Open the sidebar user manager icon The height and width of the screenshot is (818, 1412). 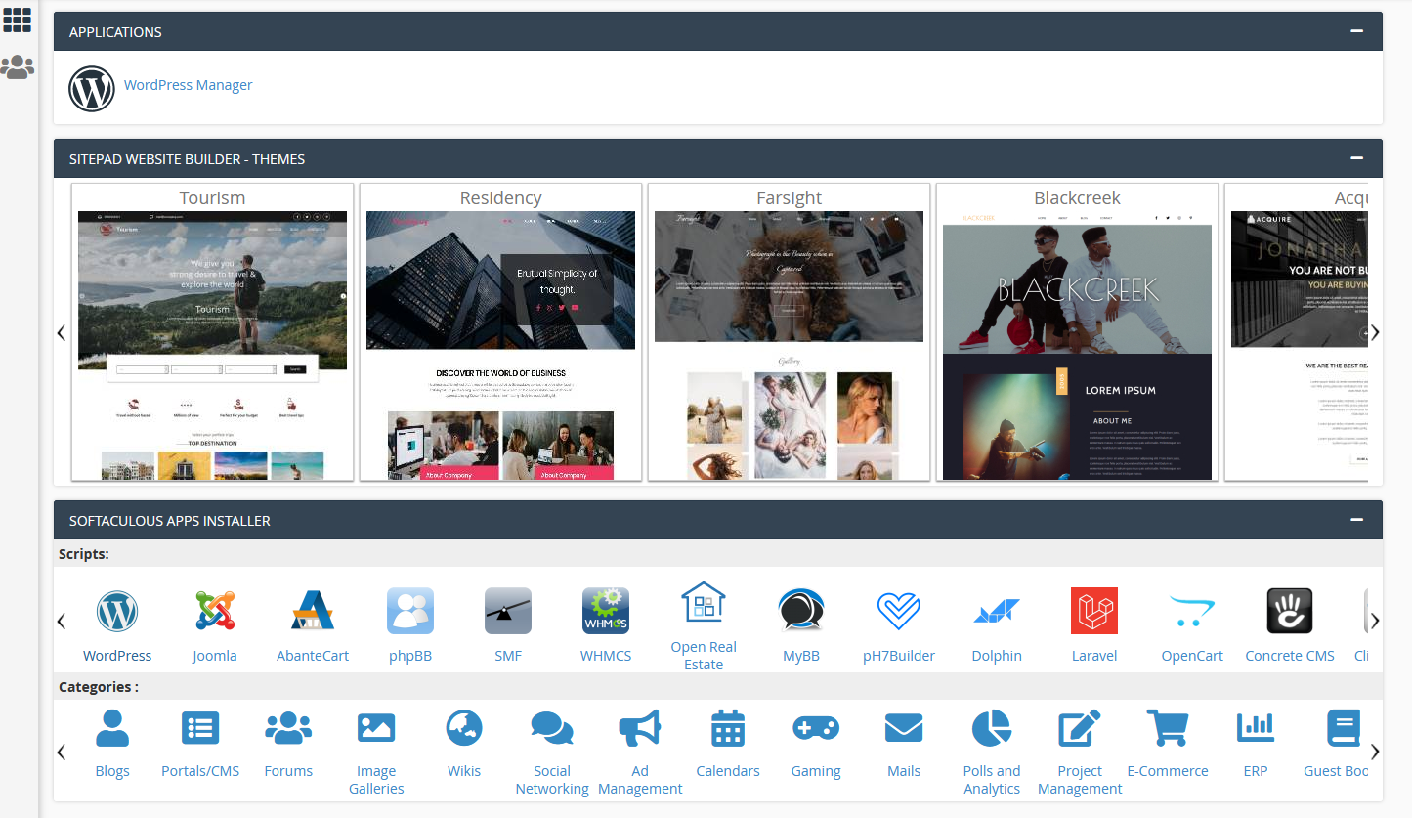[x=17, y=66]
